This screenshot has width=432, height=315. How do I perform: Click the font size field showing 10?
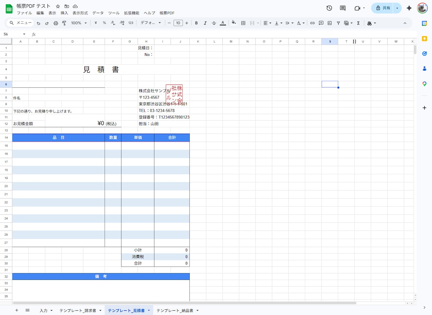pos(178,23)
